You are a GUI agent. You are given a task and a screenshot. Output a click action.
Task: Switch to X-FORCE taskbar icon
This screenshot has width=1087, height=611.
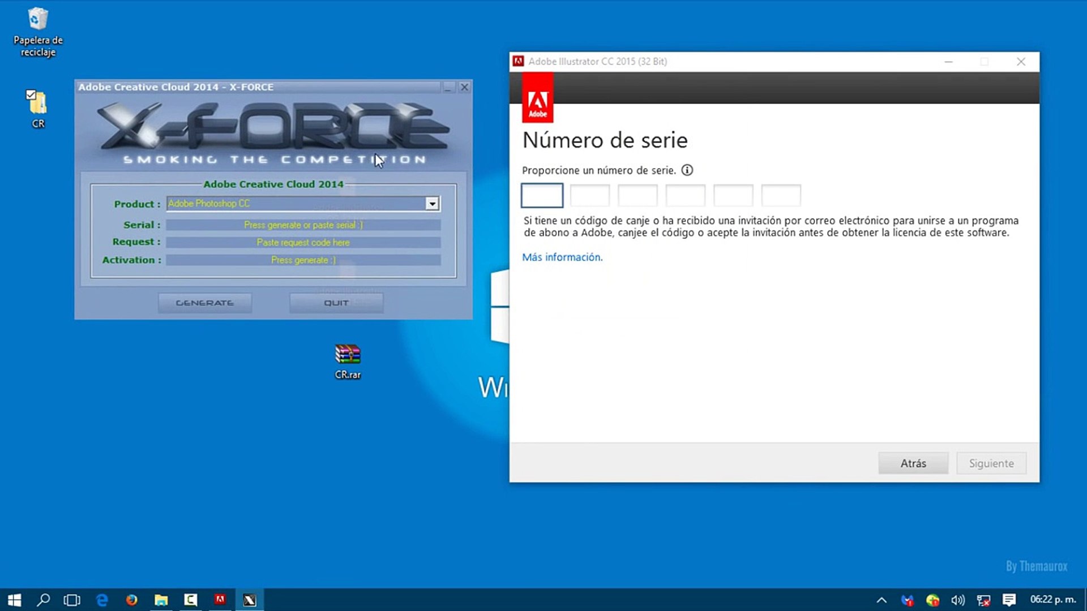[250, 600]
